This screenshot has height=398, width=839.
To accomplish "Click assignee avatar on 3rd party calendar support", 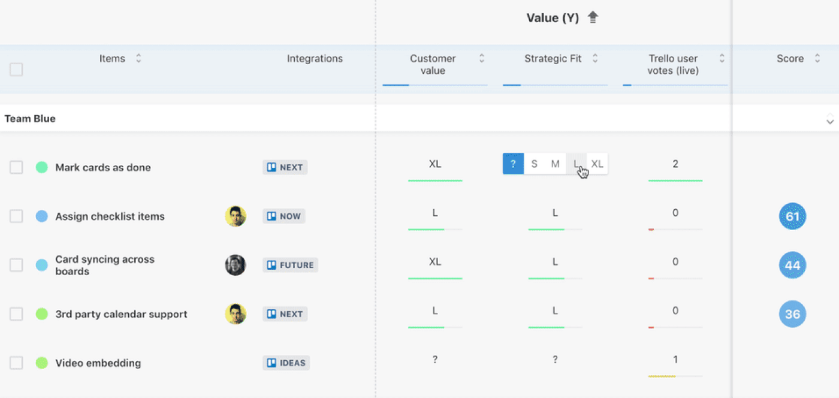I will pyautogui.click(x=236, y=314).
